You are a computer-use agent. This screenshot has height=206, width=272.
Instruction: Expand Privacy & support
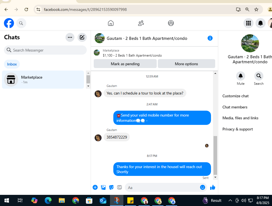pos(238,129)
